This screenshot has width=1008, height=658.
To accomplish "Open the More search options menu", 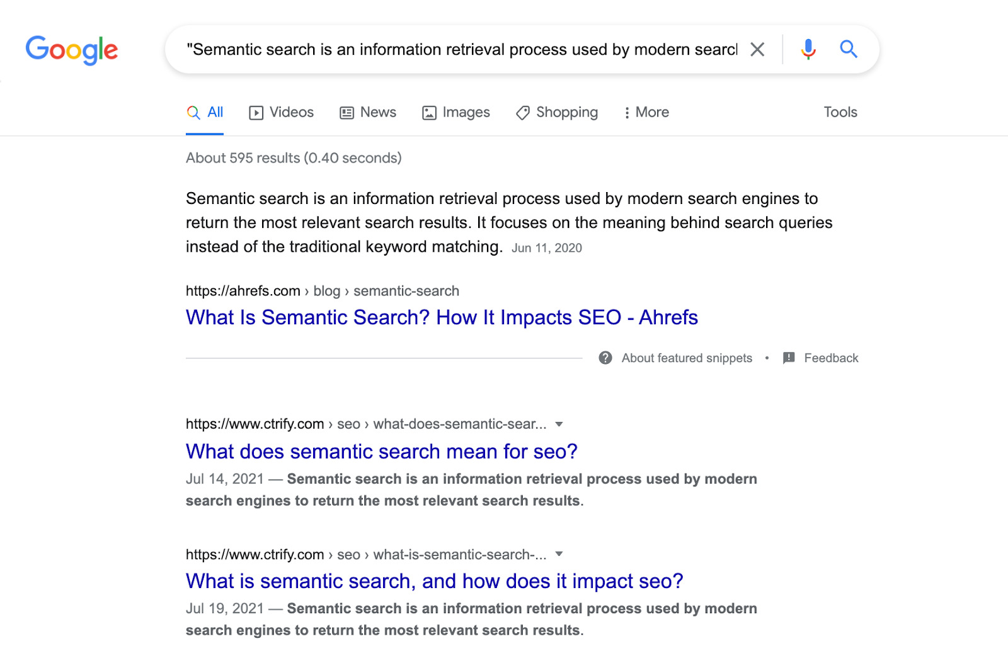I will (x=646, y=113).
